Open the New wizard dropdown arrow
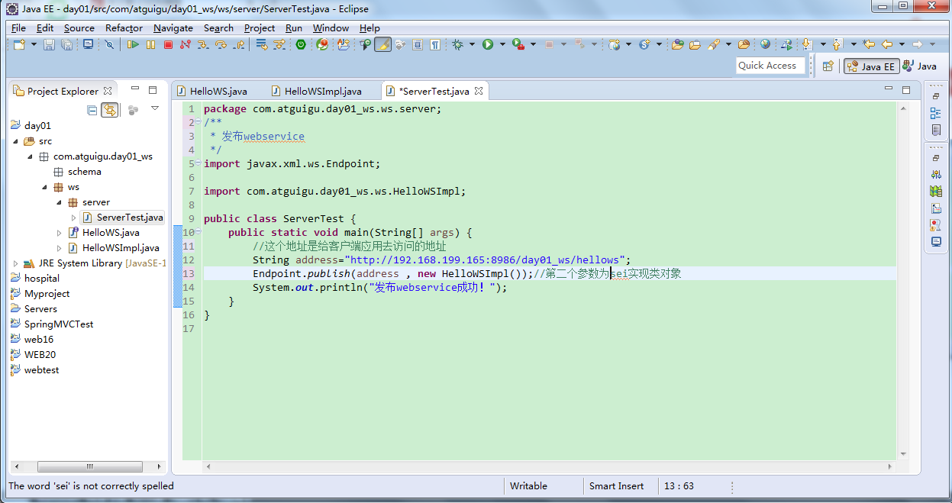Viewport: 952px width, 503px height. (34, 44)
